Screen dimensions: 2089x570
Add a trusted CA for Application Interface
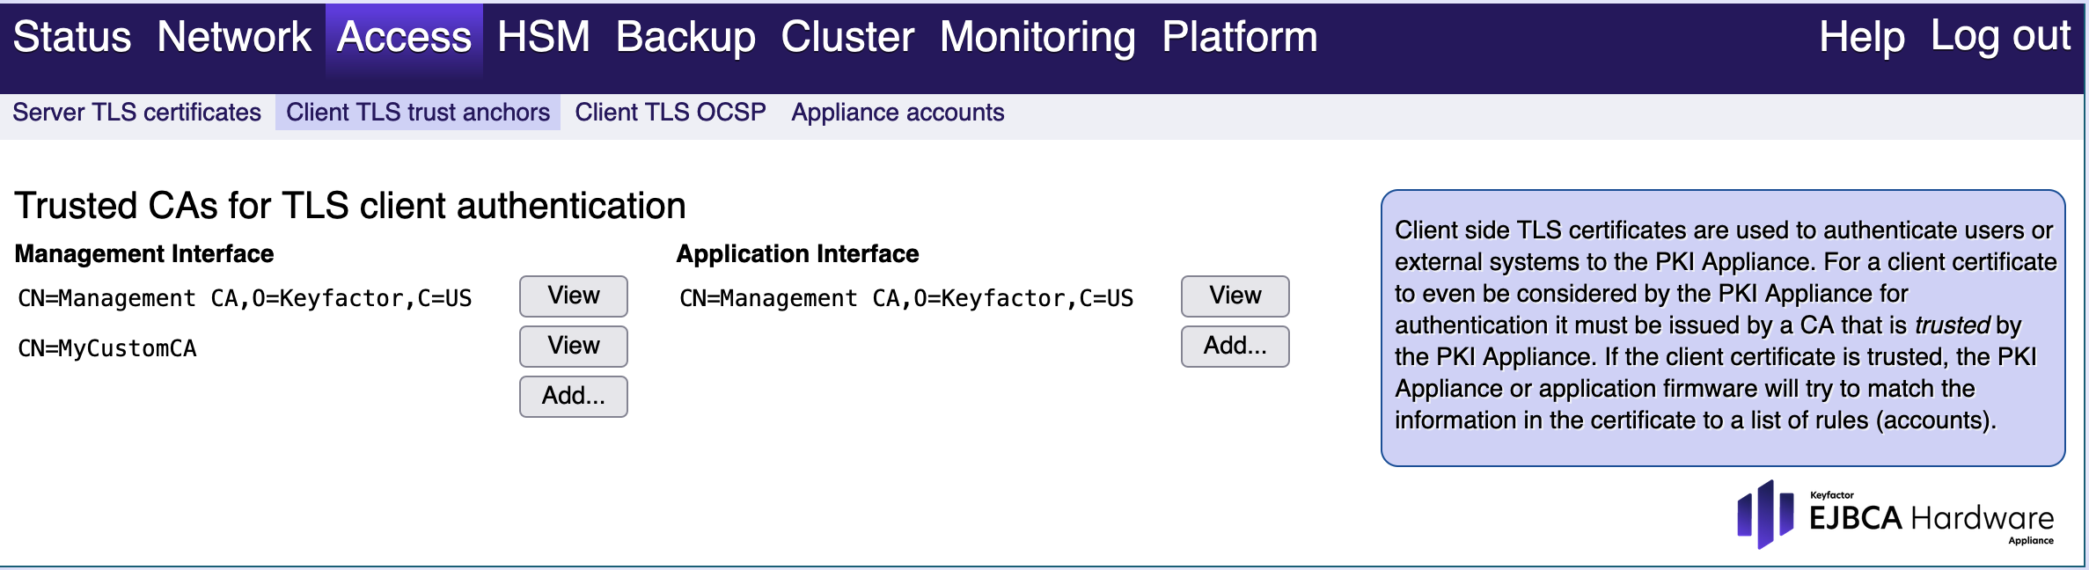[x=1235, y=347]
